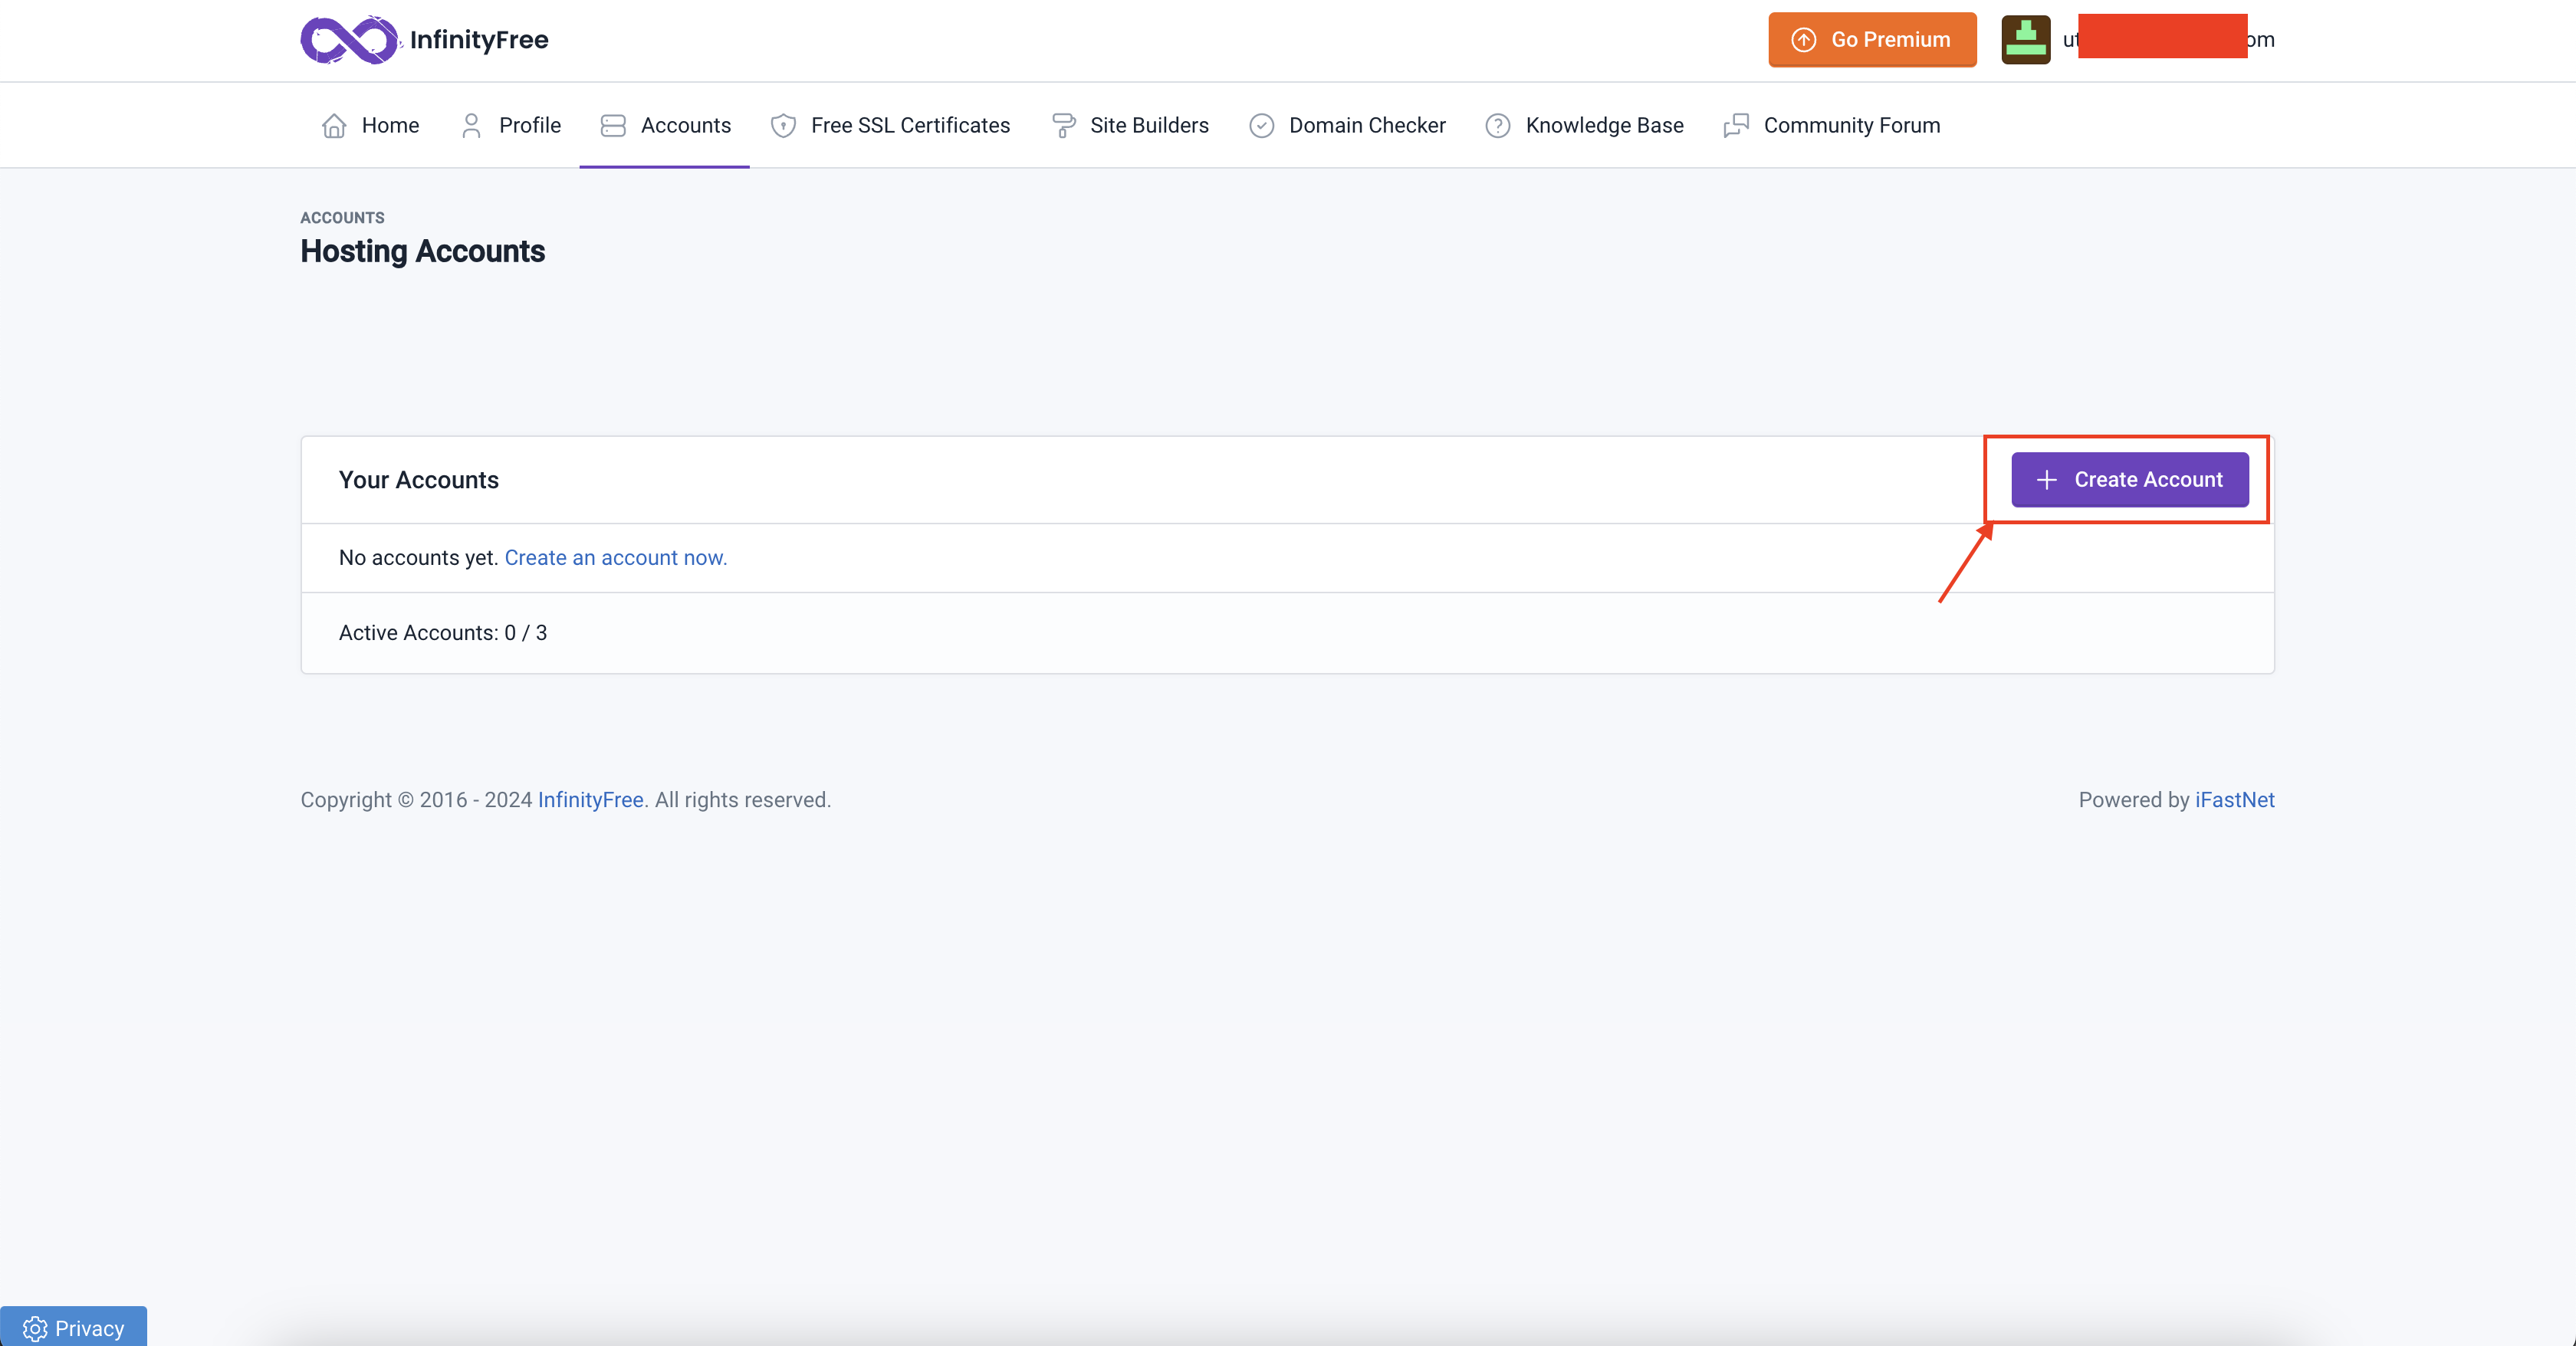Open the iFastNet footer link
The height and width of the screenshot is (1346, 2576).
click(2234, 800)
